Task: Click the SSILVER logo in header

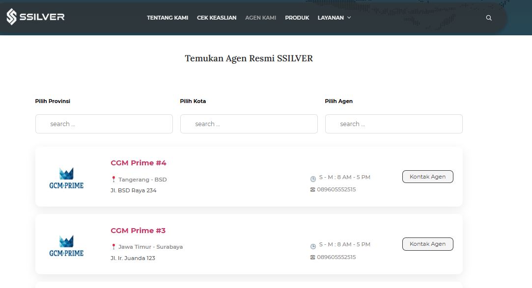Action: pos(36,17)
